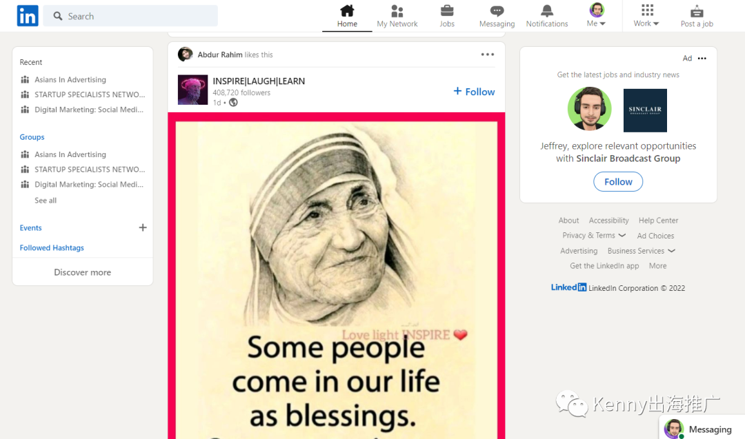Open the quote image in the post
The width and height of the screenshot is (745, 439).
tap(337, 276)
